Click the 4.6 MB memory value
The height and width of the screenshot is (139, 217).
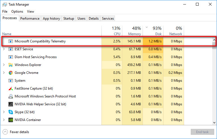[x=136, y=104]
